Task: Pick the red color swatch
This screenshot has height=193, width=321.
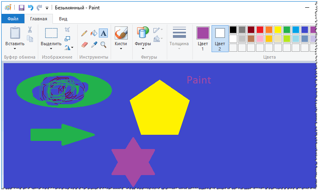Action: [x=260, y=30]
